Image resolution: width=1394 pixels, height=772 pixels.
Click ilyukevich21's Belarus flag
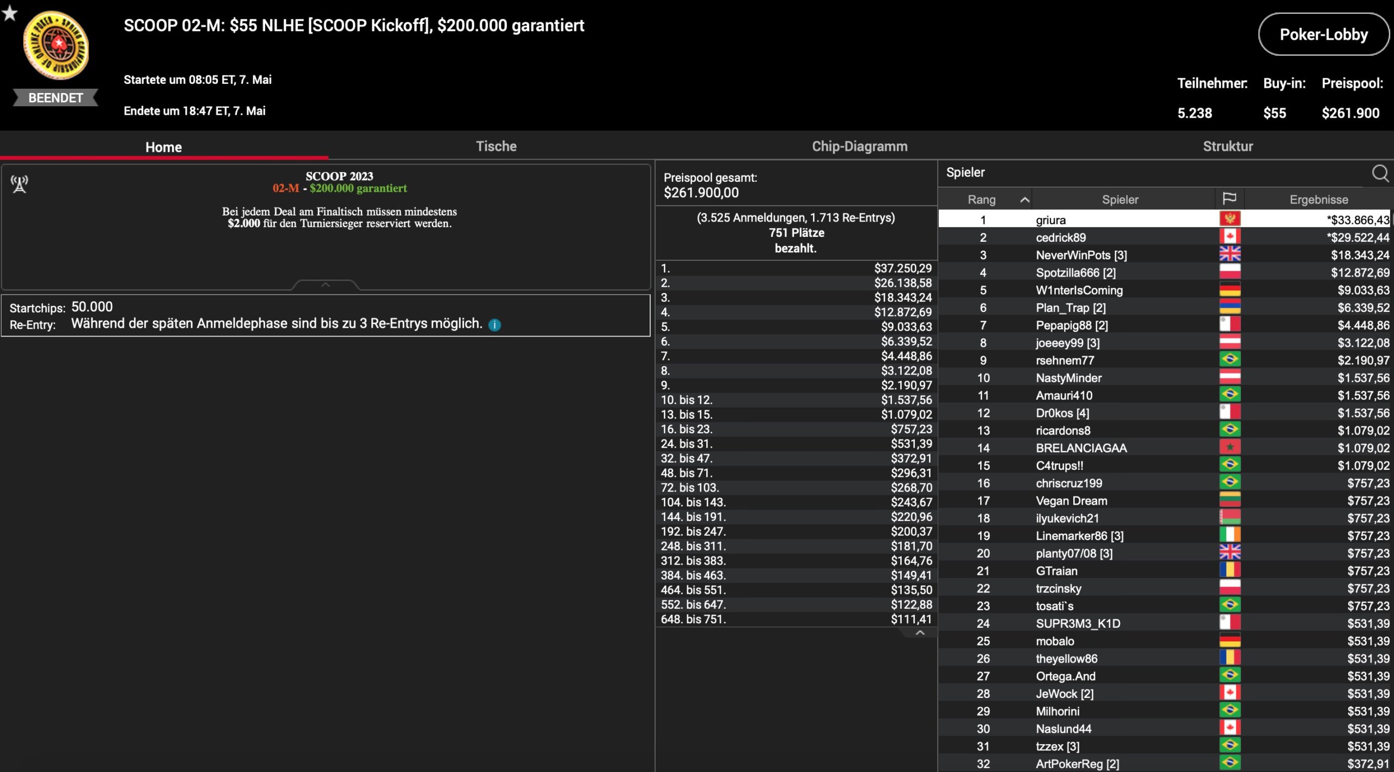[x=1230, y=517]
